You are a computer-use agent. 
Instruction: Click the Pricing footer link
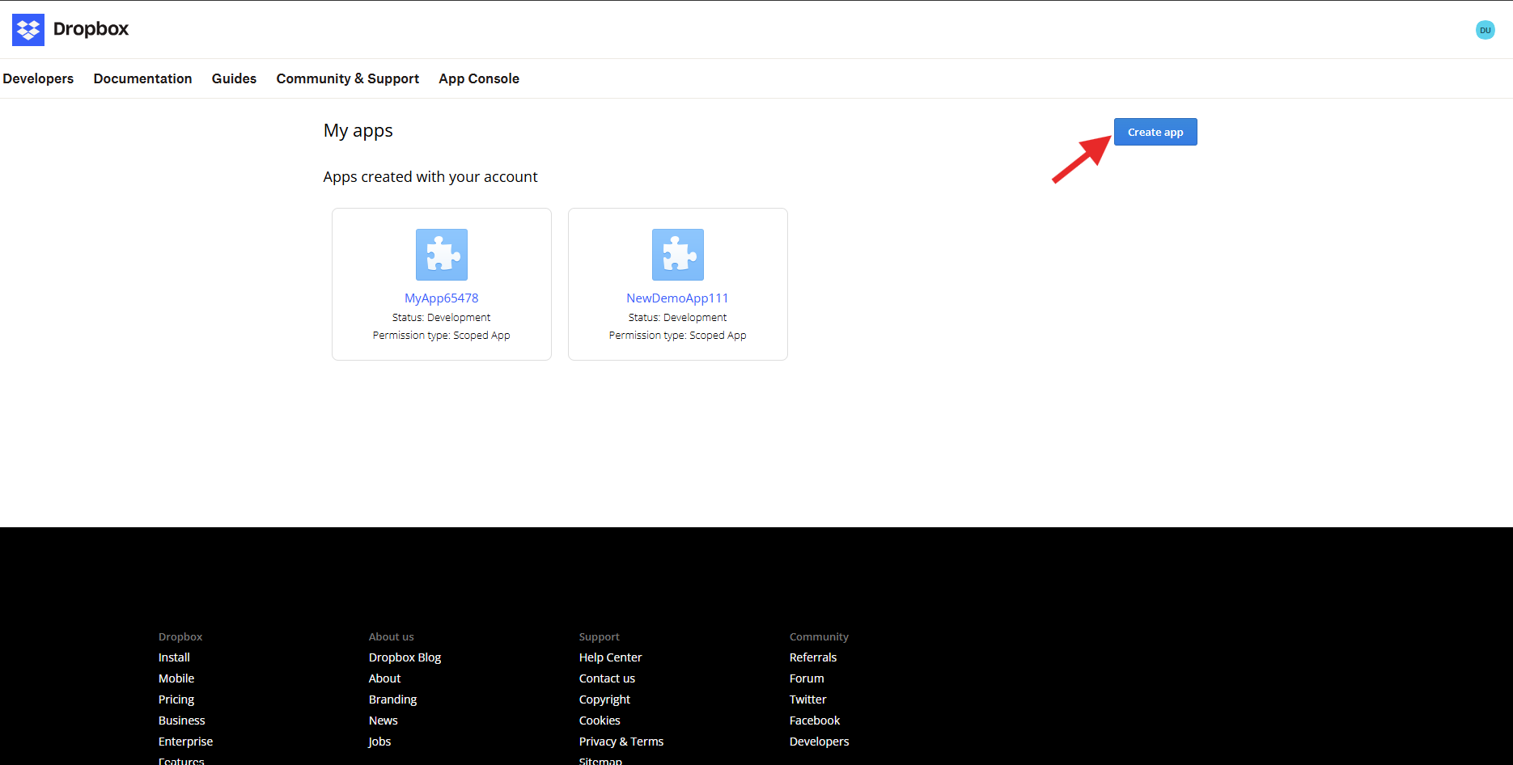tap(176, 699)
